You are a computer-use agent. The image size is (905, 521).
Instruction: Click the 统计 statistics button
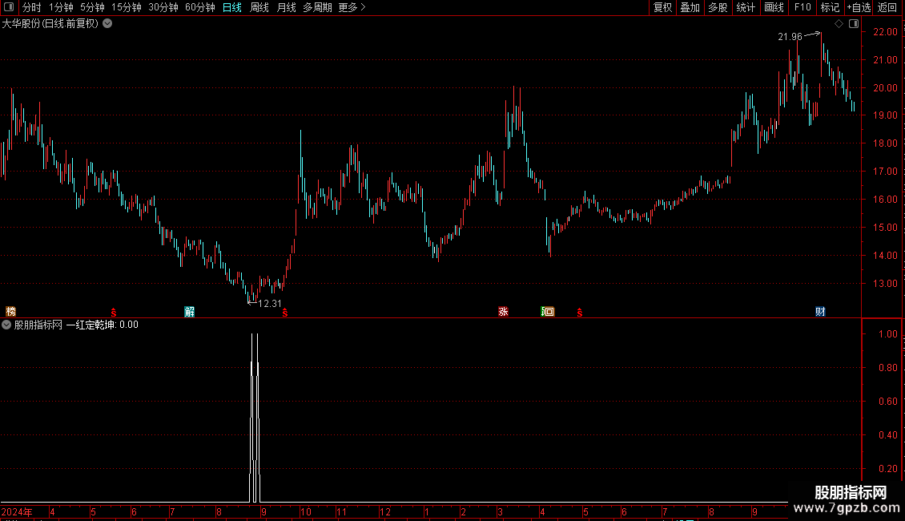click(x=746, y=7)
